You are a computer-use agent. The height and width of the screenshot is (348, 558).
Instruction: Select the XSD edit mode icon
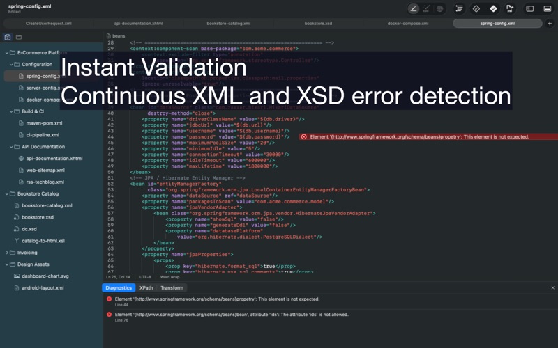426,9
